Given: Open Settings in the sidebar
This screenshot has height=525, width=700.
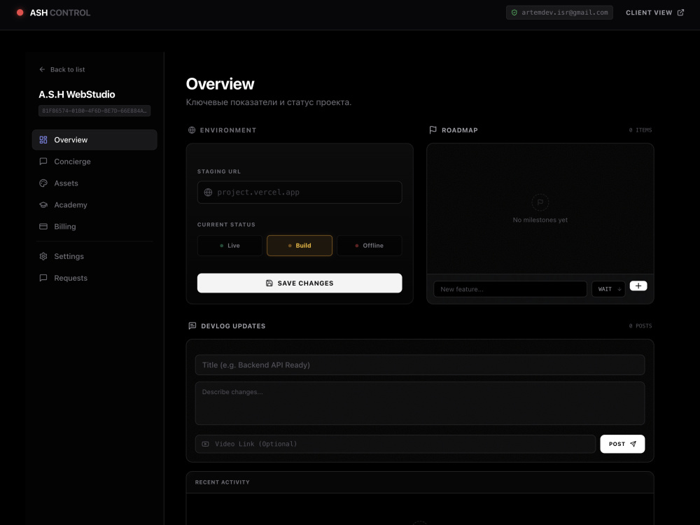Looking at the screenshot, I should click(94, 256).
